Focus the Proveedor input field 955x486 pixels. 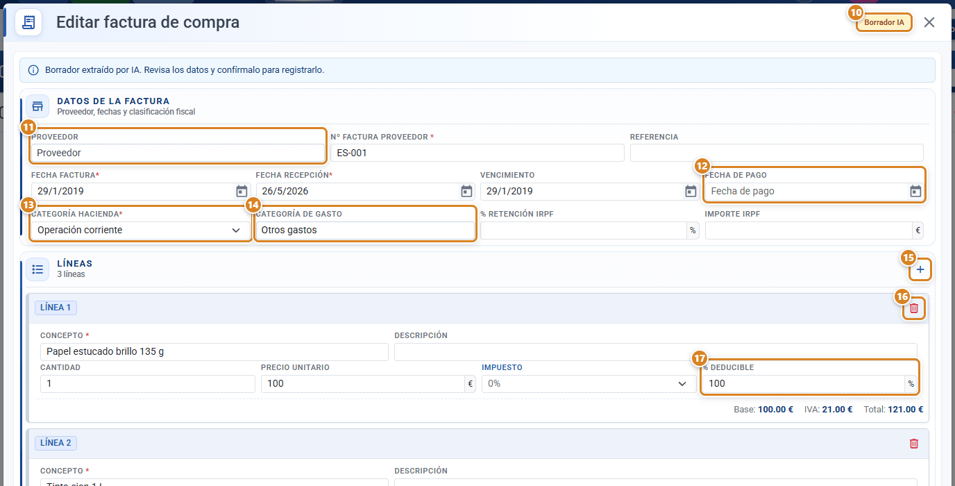pyautogui.click(x=178, y=153)
